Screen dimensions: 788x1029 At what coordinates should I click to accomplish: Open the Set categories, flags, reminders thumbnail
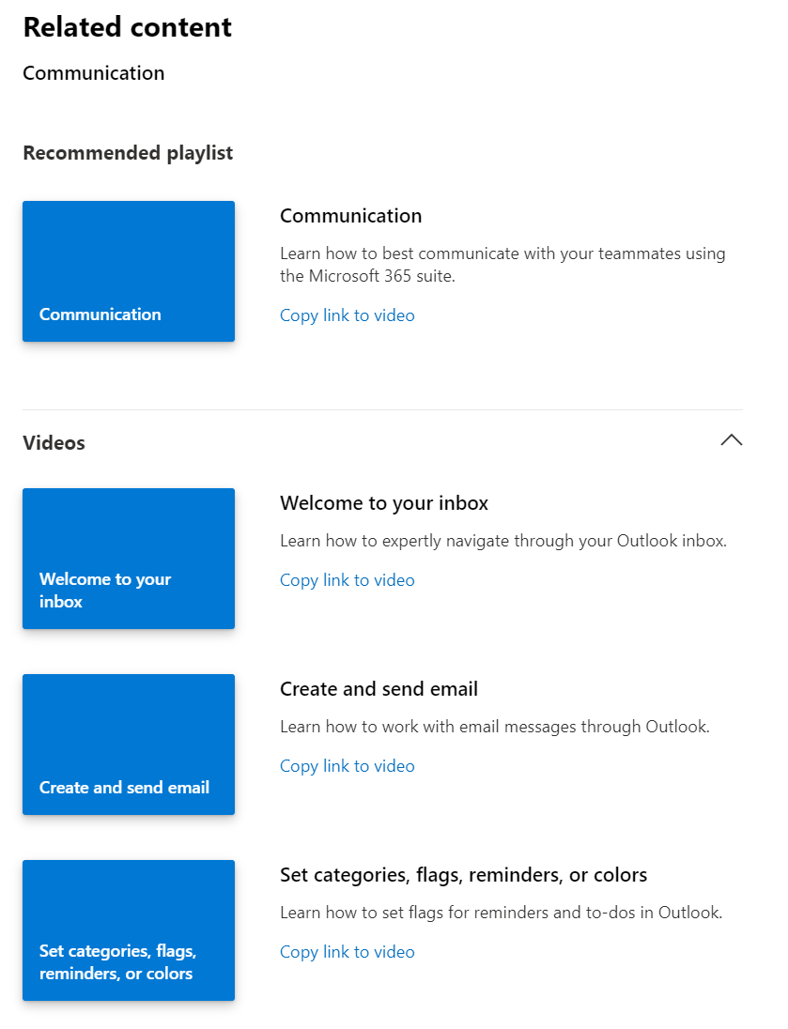[x=128, y=930]
